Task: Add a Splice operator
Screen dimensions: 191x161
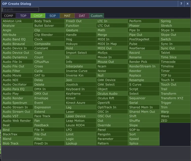Action: point(144,143)
